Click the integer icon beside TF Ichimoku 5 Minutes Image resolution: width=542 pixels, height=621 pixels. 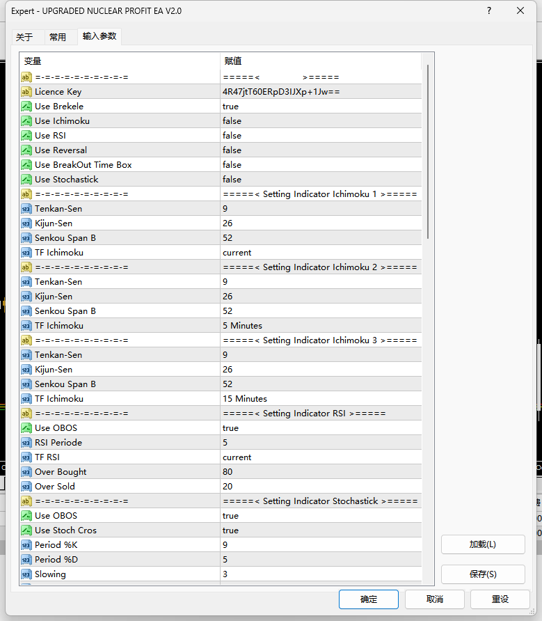pos(26,326)
